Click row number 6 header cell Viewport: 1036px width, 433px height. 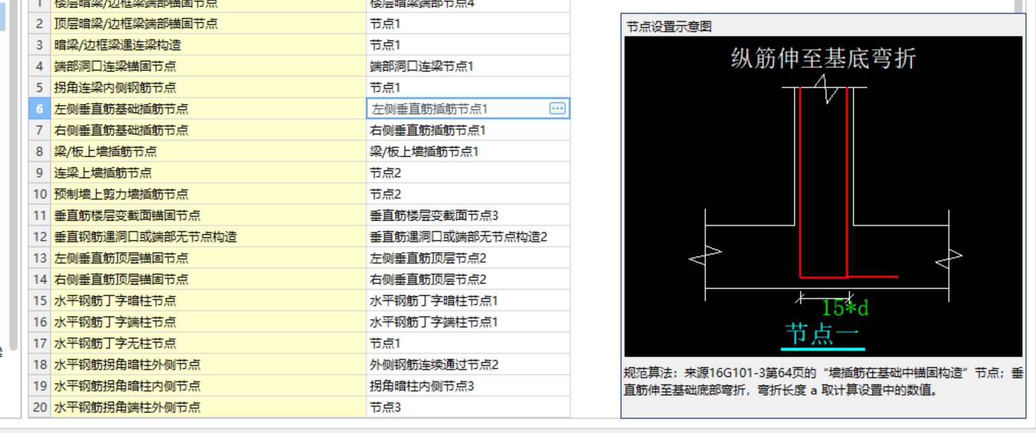point(40,108)
